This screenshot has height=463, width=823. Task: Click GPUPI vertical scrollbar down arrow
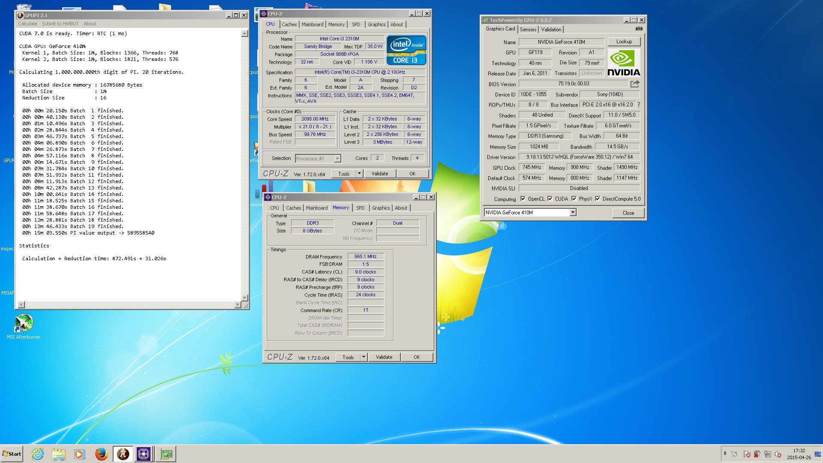pos(245,298)
